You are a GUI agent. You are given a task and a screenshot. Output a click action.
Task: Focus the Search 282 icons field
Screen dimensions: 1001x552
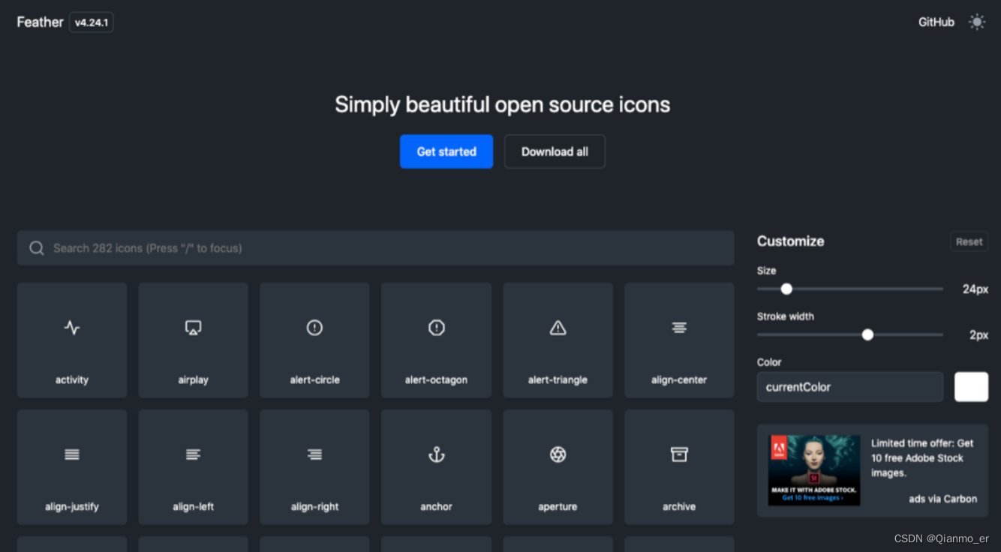pos(375,248)
